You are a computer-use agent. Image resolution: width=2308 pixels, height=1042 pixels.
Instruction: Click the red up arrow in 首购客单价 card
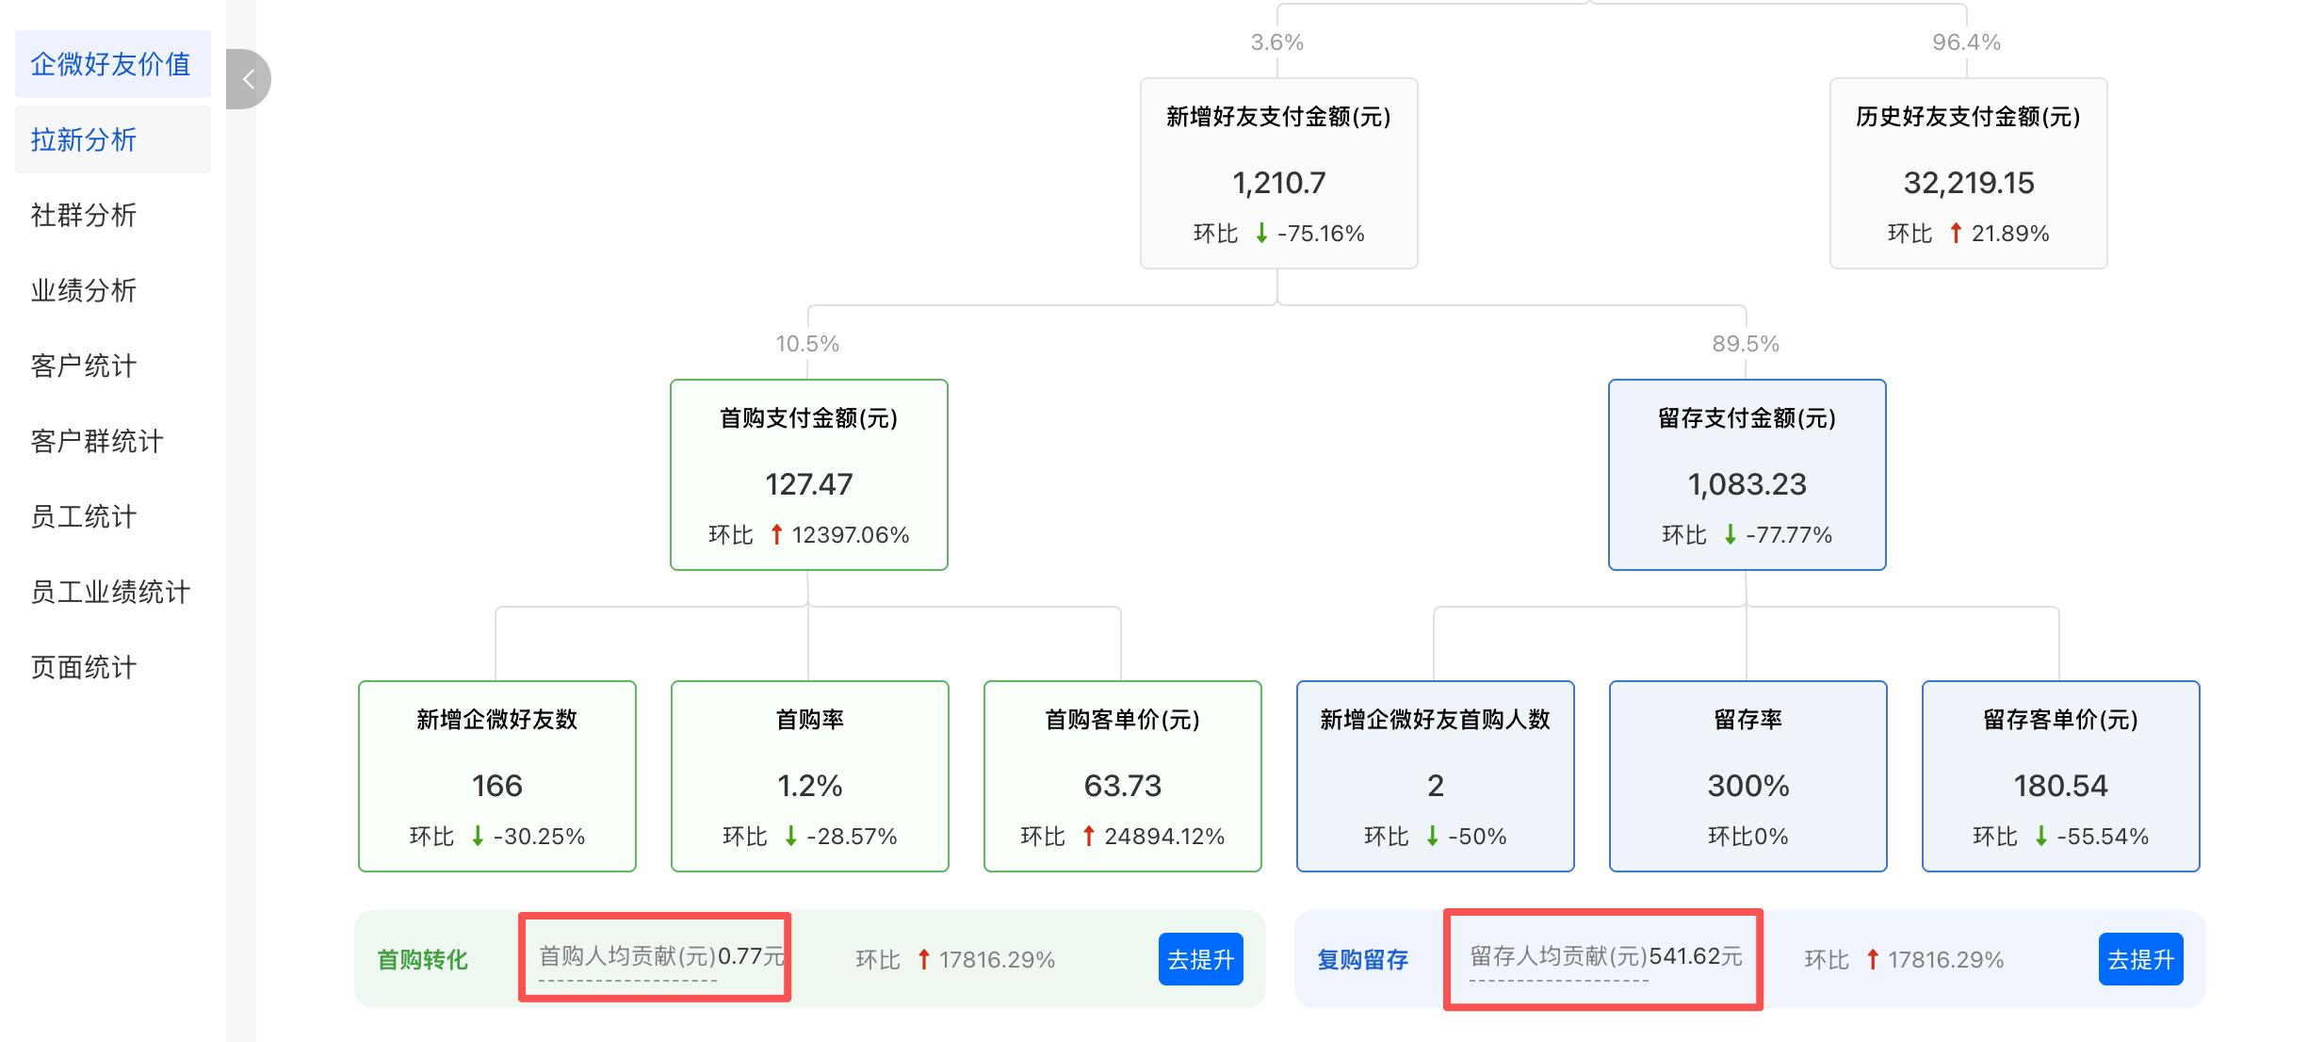tap(1089, 836)
